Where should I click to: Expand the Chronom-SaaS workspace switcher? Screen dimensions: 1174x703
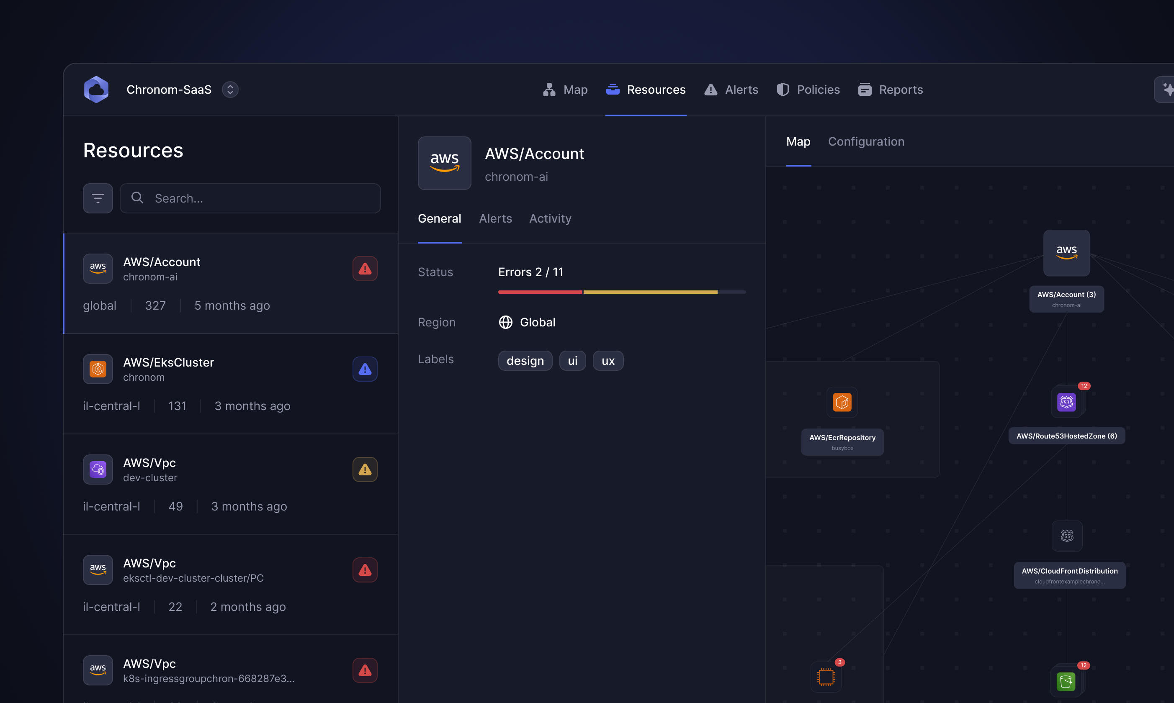230,90
